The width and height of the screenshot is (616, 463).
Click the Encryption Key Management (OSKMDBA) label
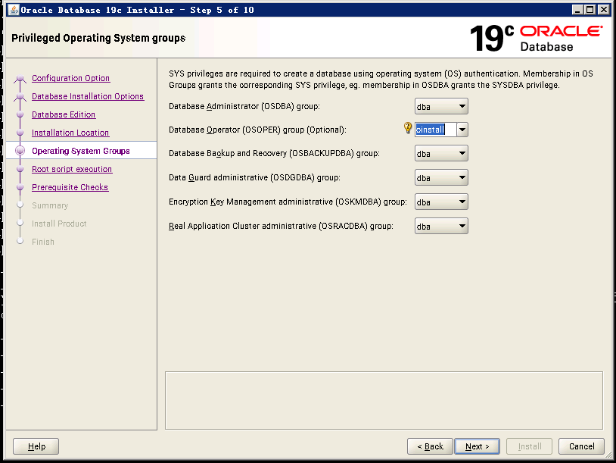click(288, 202)
